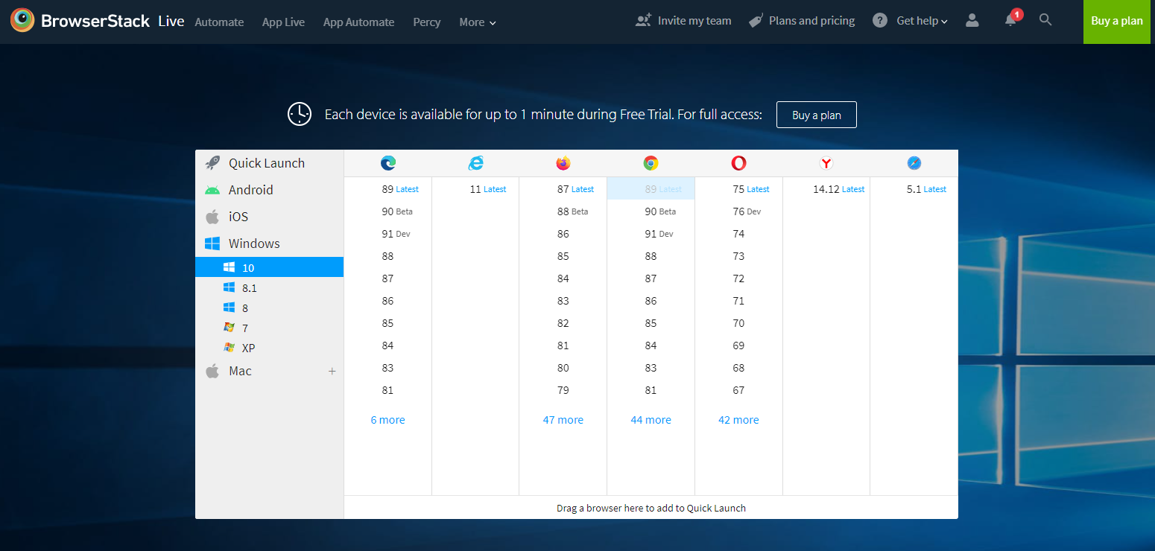The width and height of the screenshot is (1155, 551).
Task: Select Windows 10 in the sidebar
Action: pyautogui.click(x=270, y=267)
